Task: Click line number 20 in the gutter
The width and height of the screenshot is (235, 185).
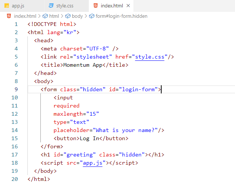Action: pos(15,179)
